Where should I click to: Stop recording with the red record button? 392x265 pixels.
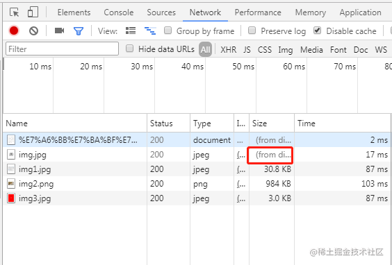[x=14, y=31]
